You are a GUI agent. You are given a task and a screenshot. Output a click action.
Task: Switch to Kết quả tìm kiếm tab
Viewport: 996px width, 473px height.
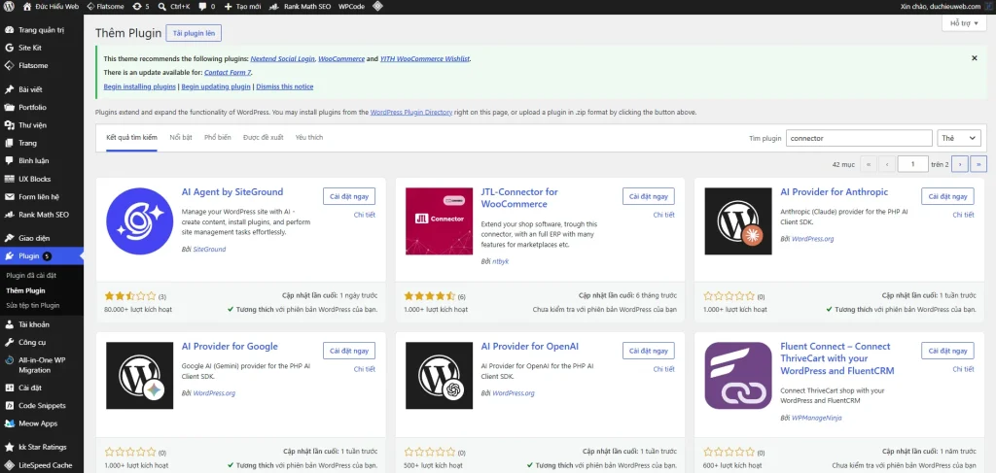click(x=131, y=138)
